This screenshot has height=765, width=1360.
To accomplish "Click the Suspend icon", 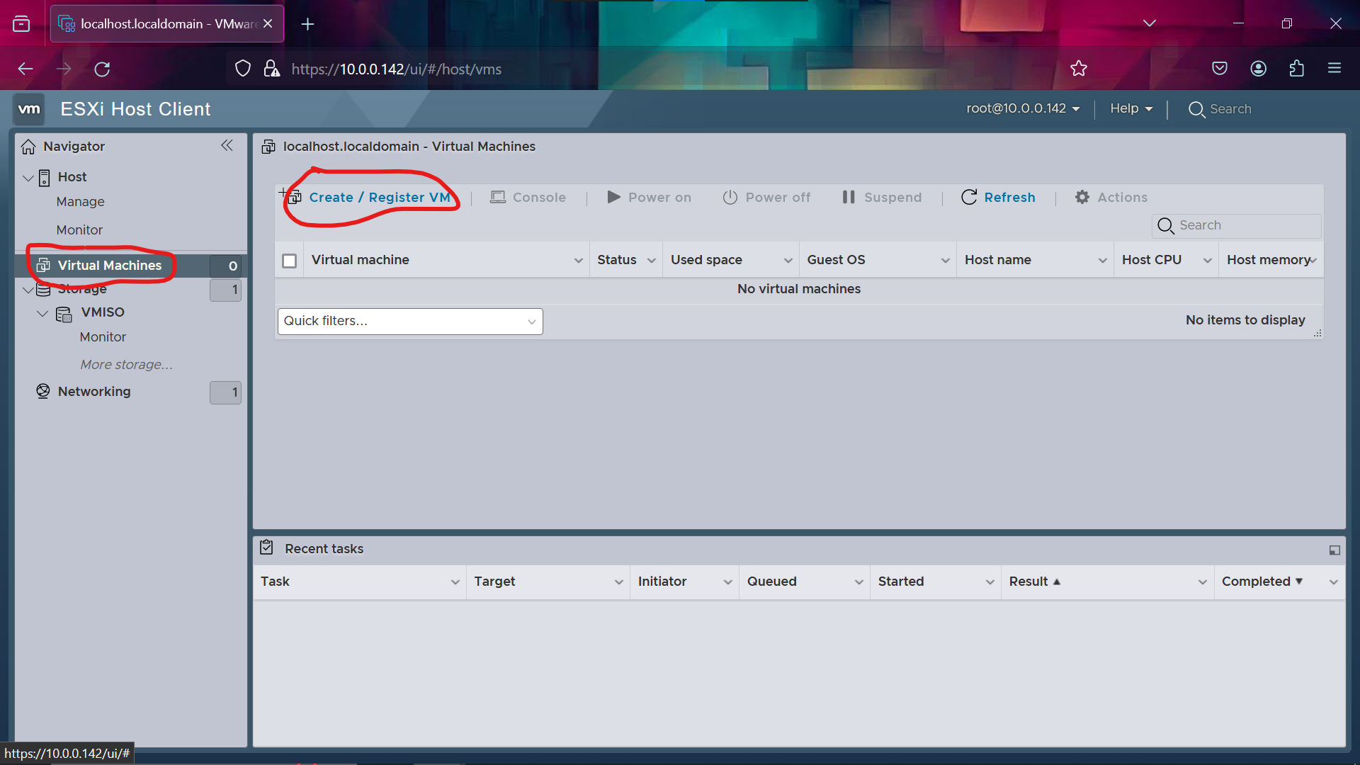I will click(x=848, y=197).
